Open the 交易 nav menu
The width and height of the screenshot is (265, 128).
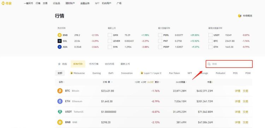45,3
